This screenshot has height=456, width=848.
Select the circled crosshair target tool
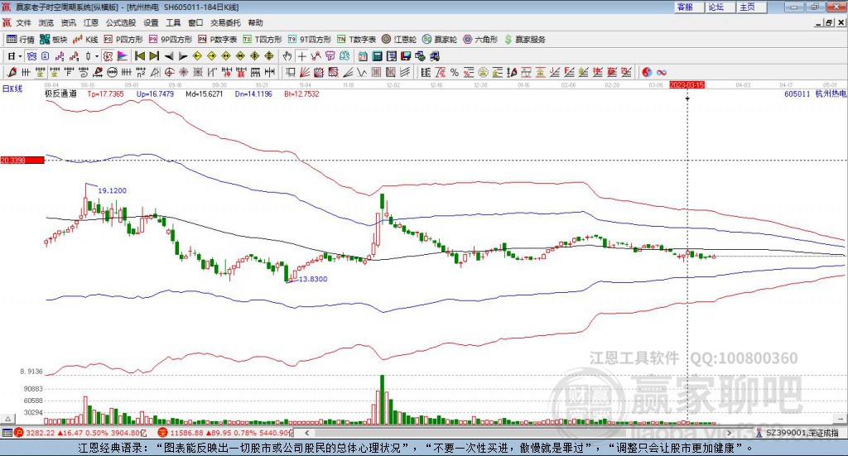(x=169, y=72)
